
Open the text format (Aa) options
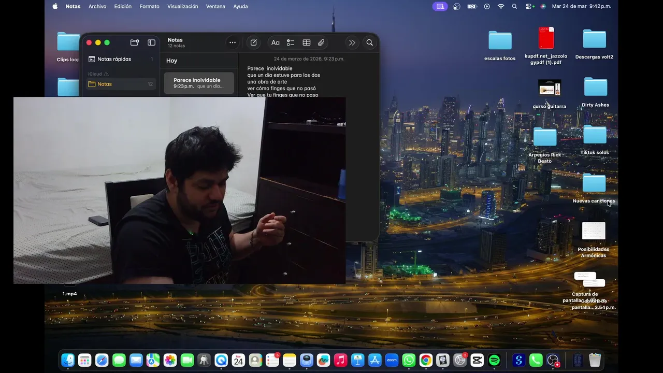pos(276,42)
